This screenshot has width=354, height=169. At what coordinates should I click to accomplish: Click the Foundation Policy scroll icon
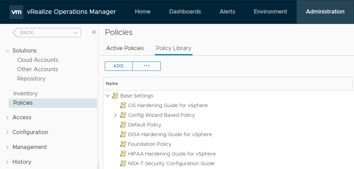123,144
